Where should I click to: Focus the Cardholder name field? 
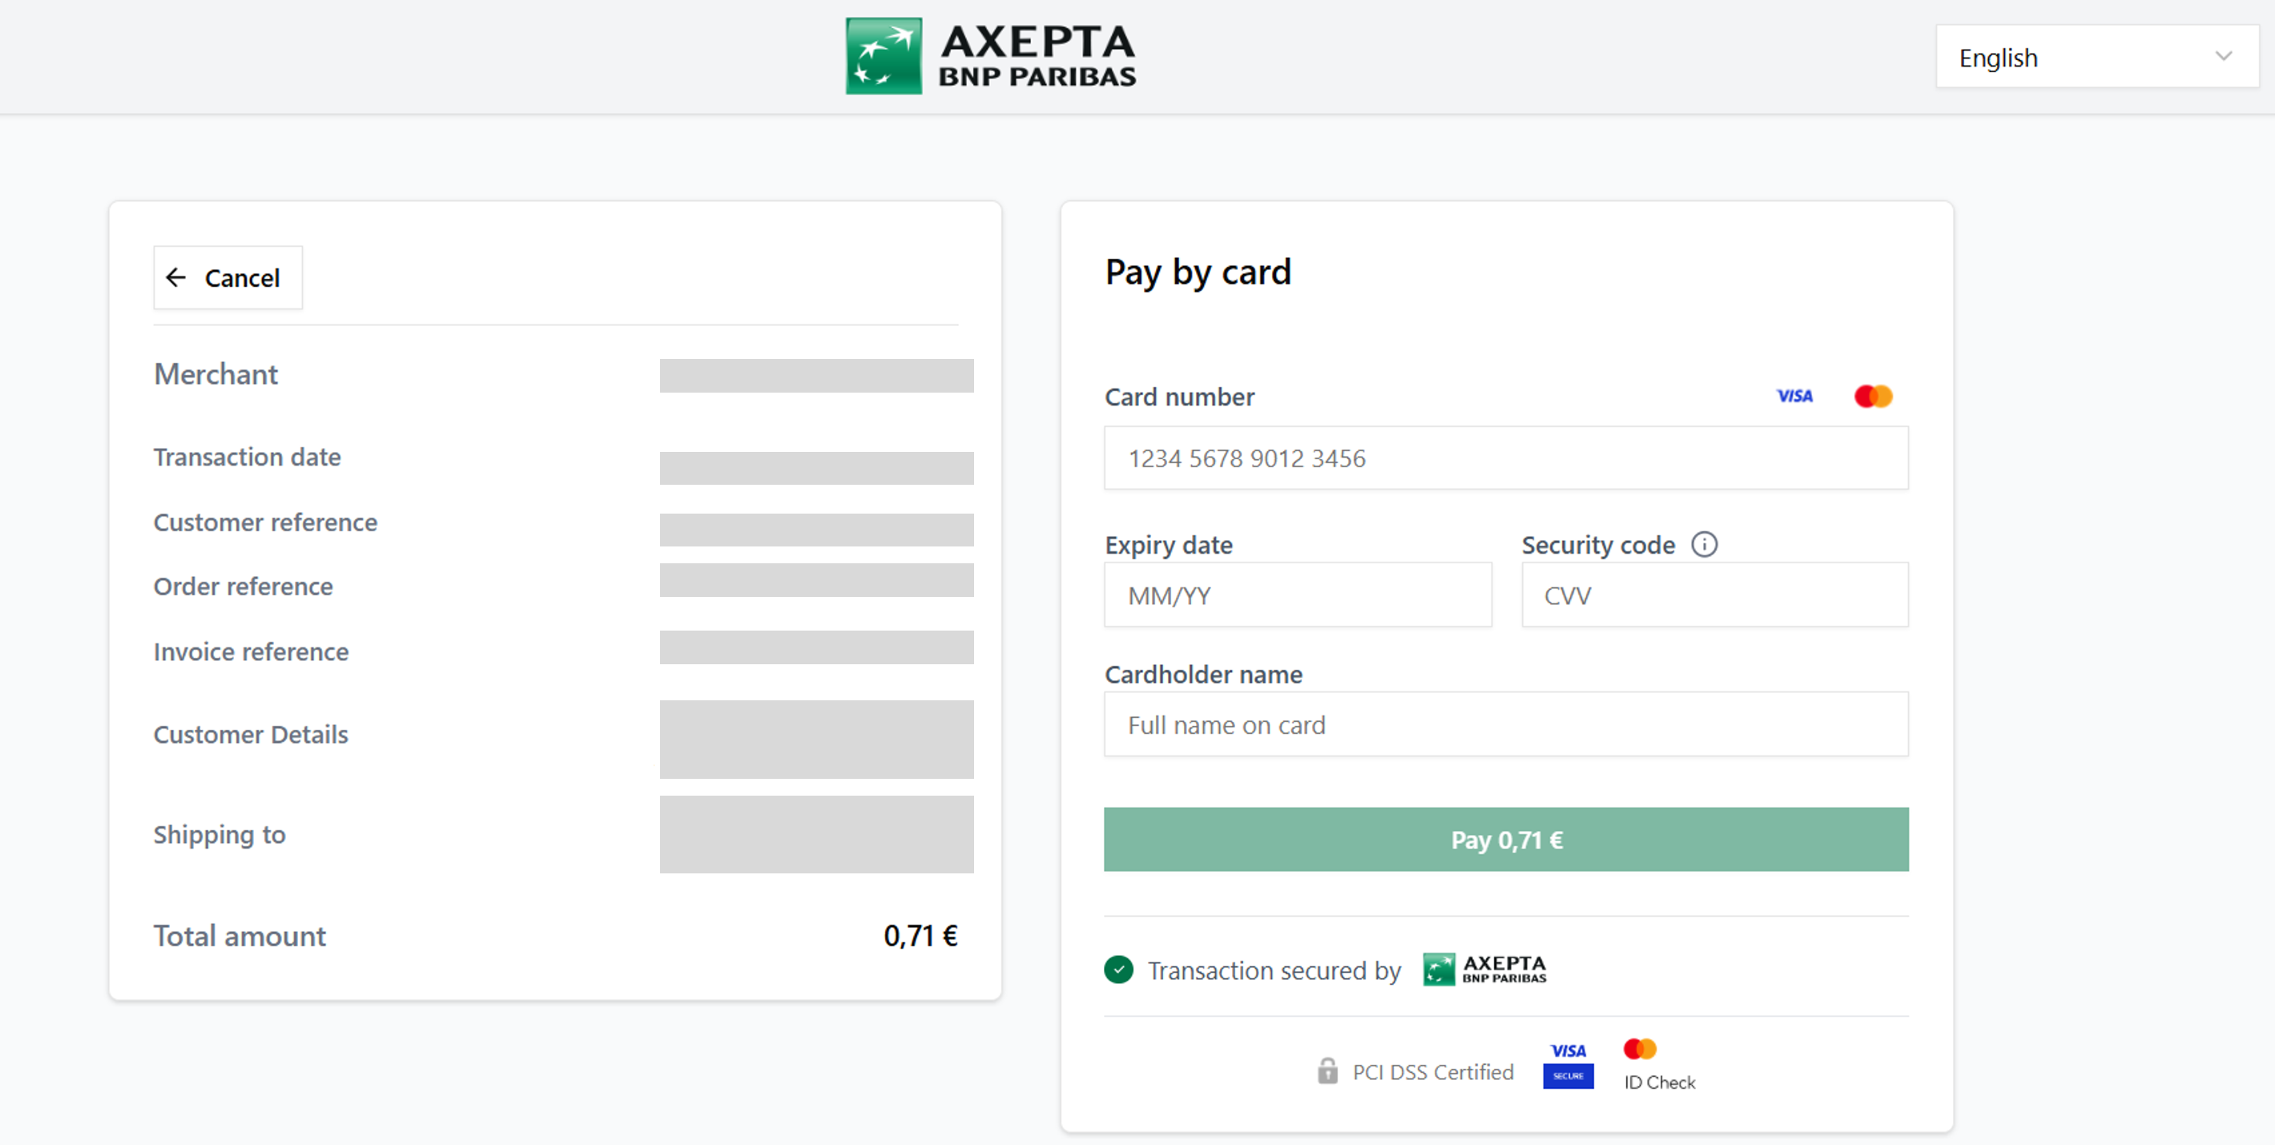1505,724
